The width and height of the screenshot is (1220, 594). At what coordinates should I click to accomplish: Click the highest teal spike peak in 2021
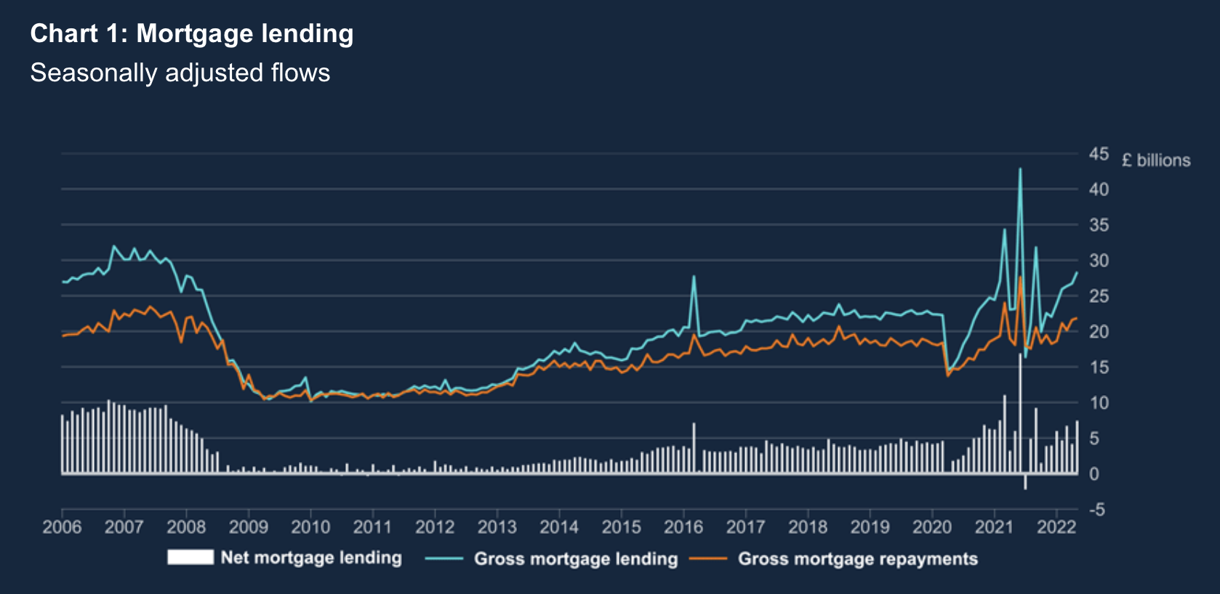[x=1020, y=170]
